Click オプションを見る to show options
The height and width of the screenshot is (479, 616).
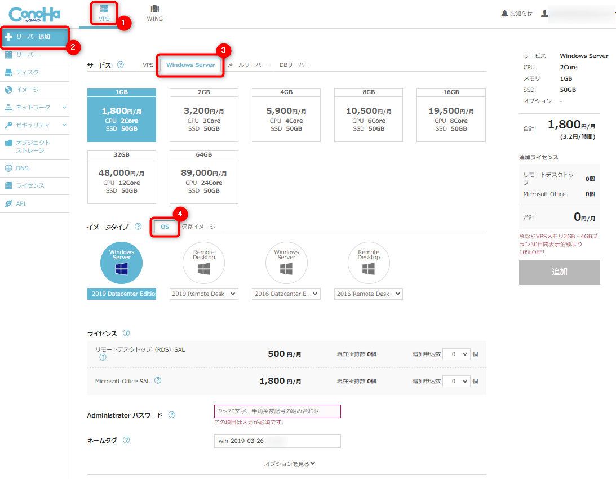pos(290,464)
